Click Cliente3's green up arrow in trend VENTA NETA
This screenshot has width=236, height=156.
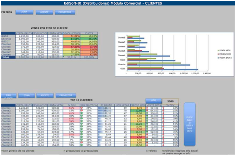click(147, 113)
